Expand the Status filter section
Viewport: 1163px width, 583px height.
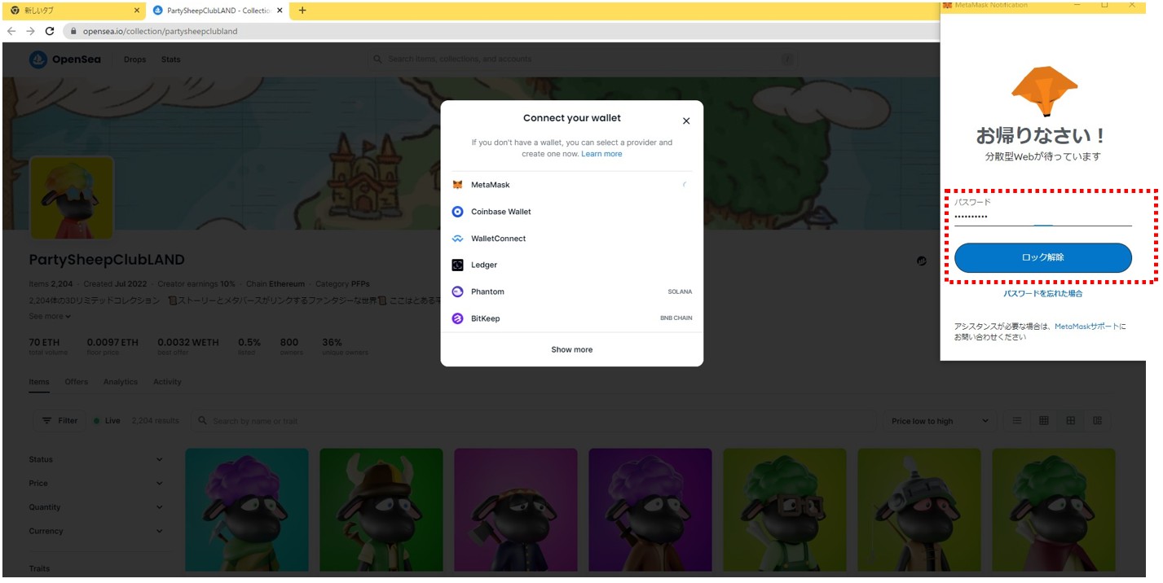(96, 460)
